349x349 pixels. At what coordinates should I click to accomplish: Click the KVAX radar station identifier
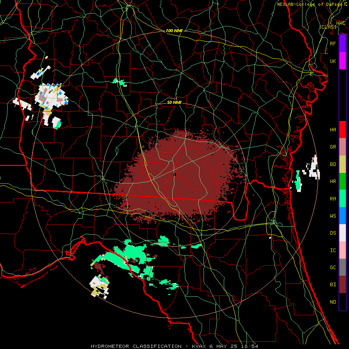(199, 346)
